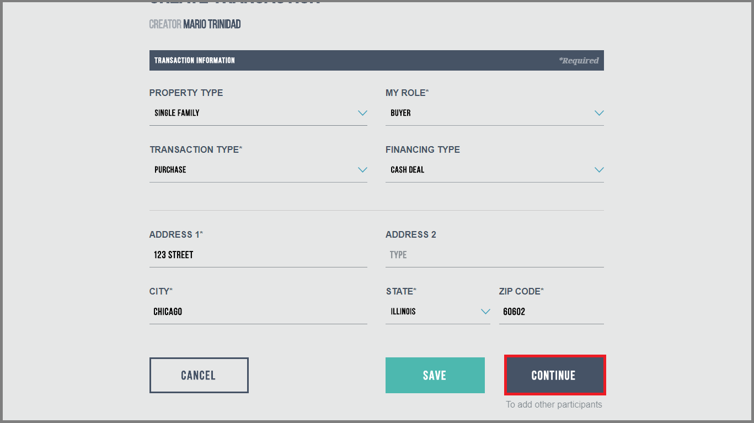This screenshot has width=754, height=423.
Task: Select the Address 1 field showing 123 Street
Action: pyautogui.click(x=258, y=255)
